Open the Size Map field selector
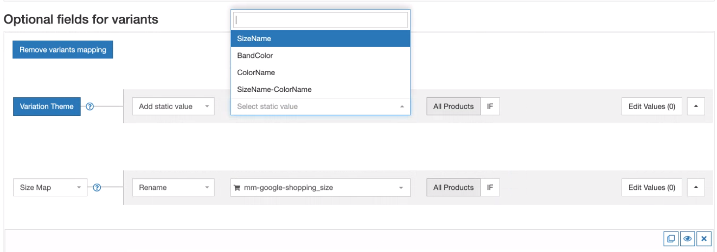The width and height of the screenshot is (717, 252). tap(50, 188)
